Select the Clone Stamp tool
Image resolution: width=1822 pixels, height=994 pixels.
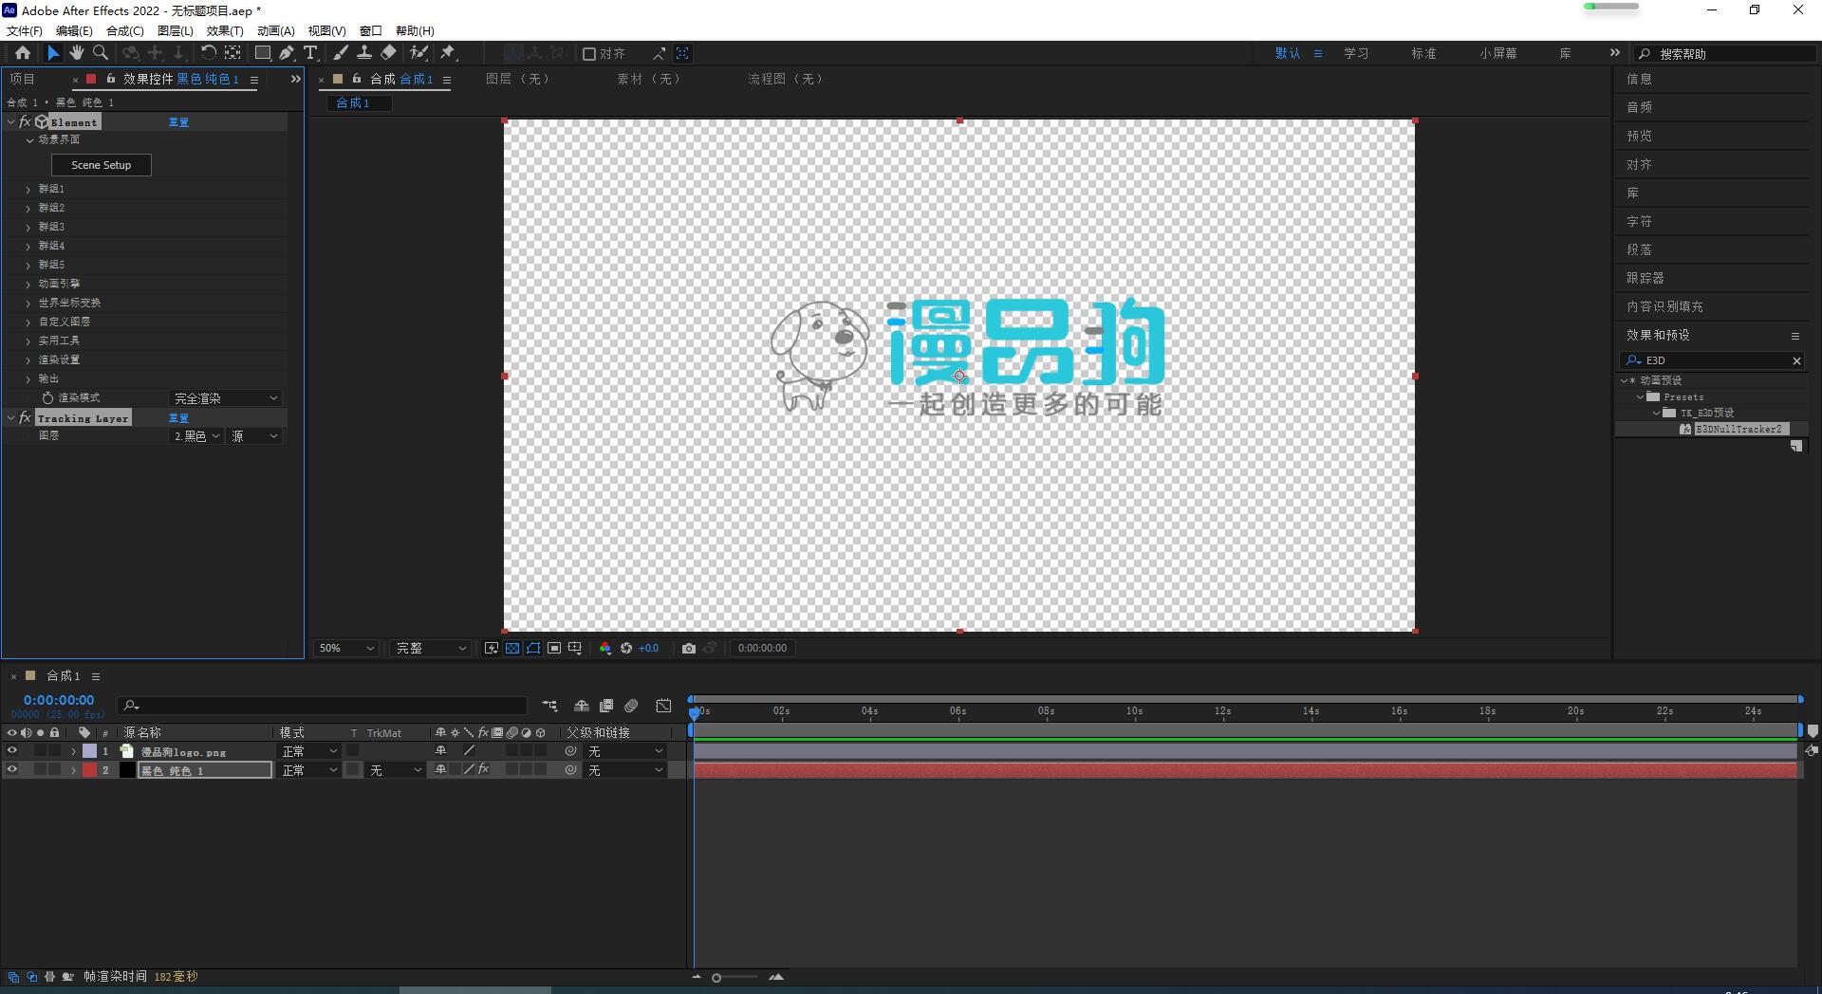coord(364,53)
